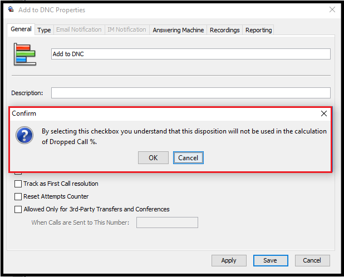Close the Confirm dialog with X
Viewport: 344px width, 277px height.
(x=324, y=113)
